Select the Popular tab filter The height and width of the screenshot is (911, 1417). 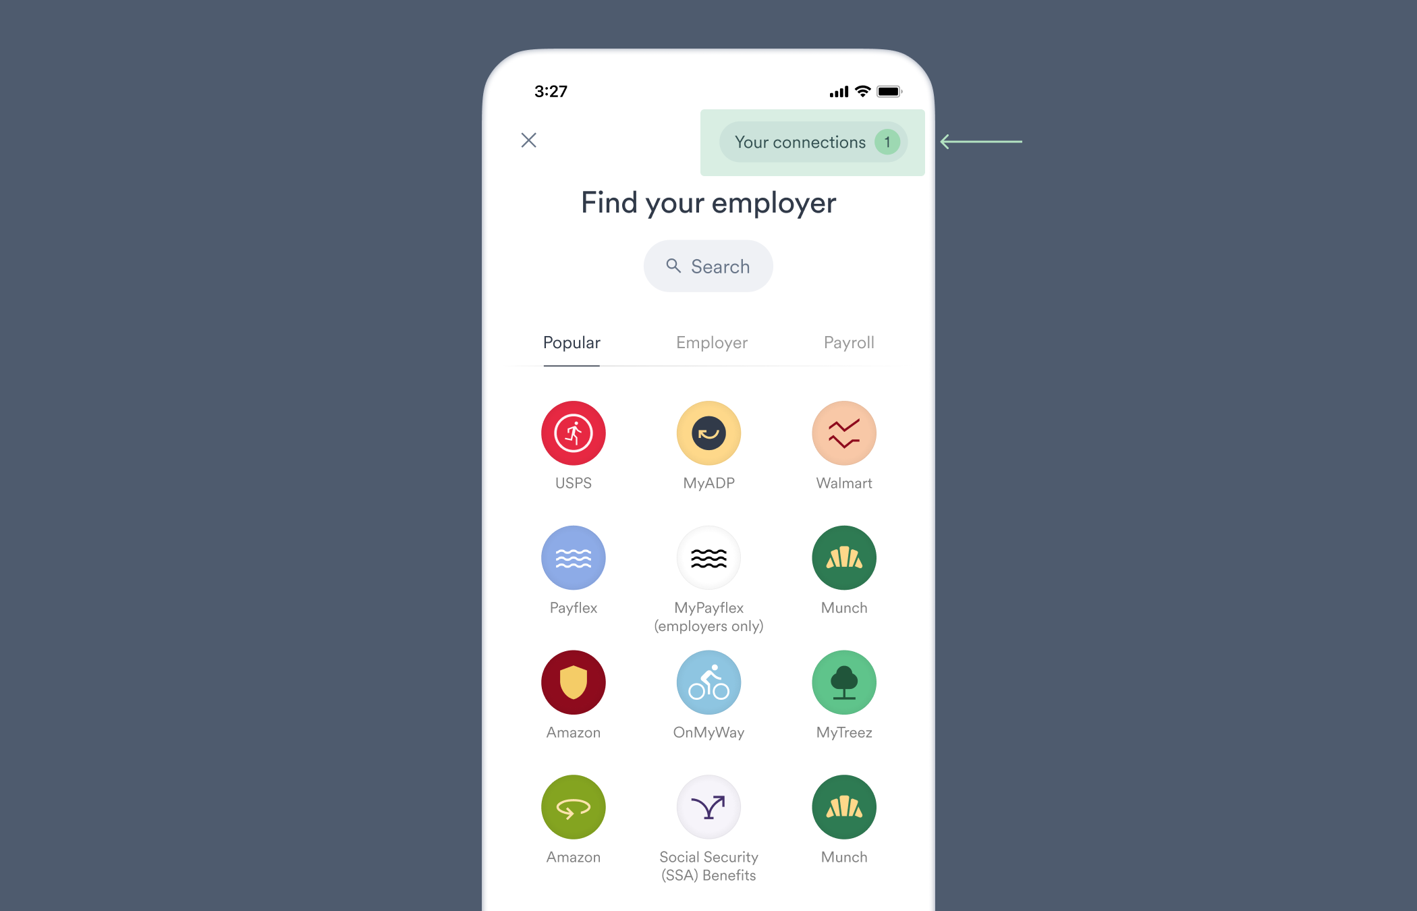tap(572, 343)
